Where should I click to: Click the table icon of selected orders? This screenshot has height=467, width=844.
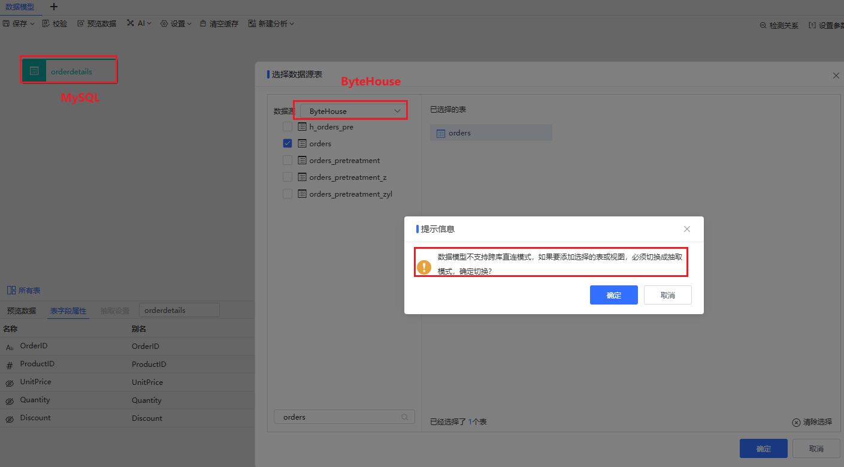pos(441,133)
